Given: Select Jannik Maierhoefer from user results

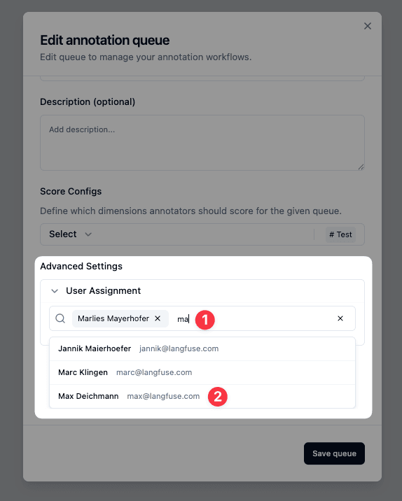Looking at the screenshot, I should pos(202,348).
